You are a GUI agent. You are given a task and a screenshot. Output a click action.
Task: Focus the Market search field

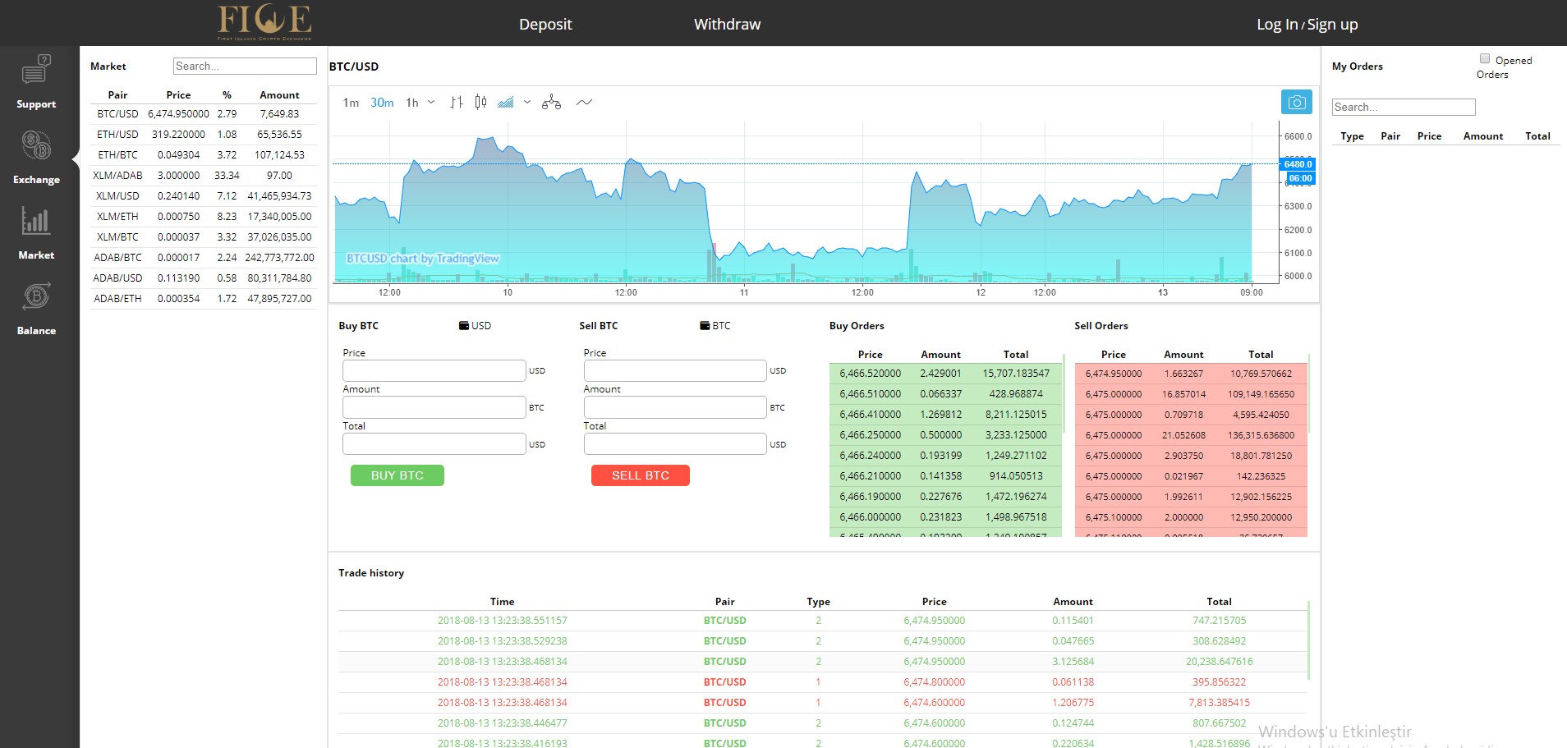click(x=245, y=67)
